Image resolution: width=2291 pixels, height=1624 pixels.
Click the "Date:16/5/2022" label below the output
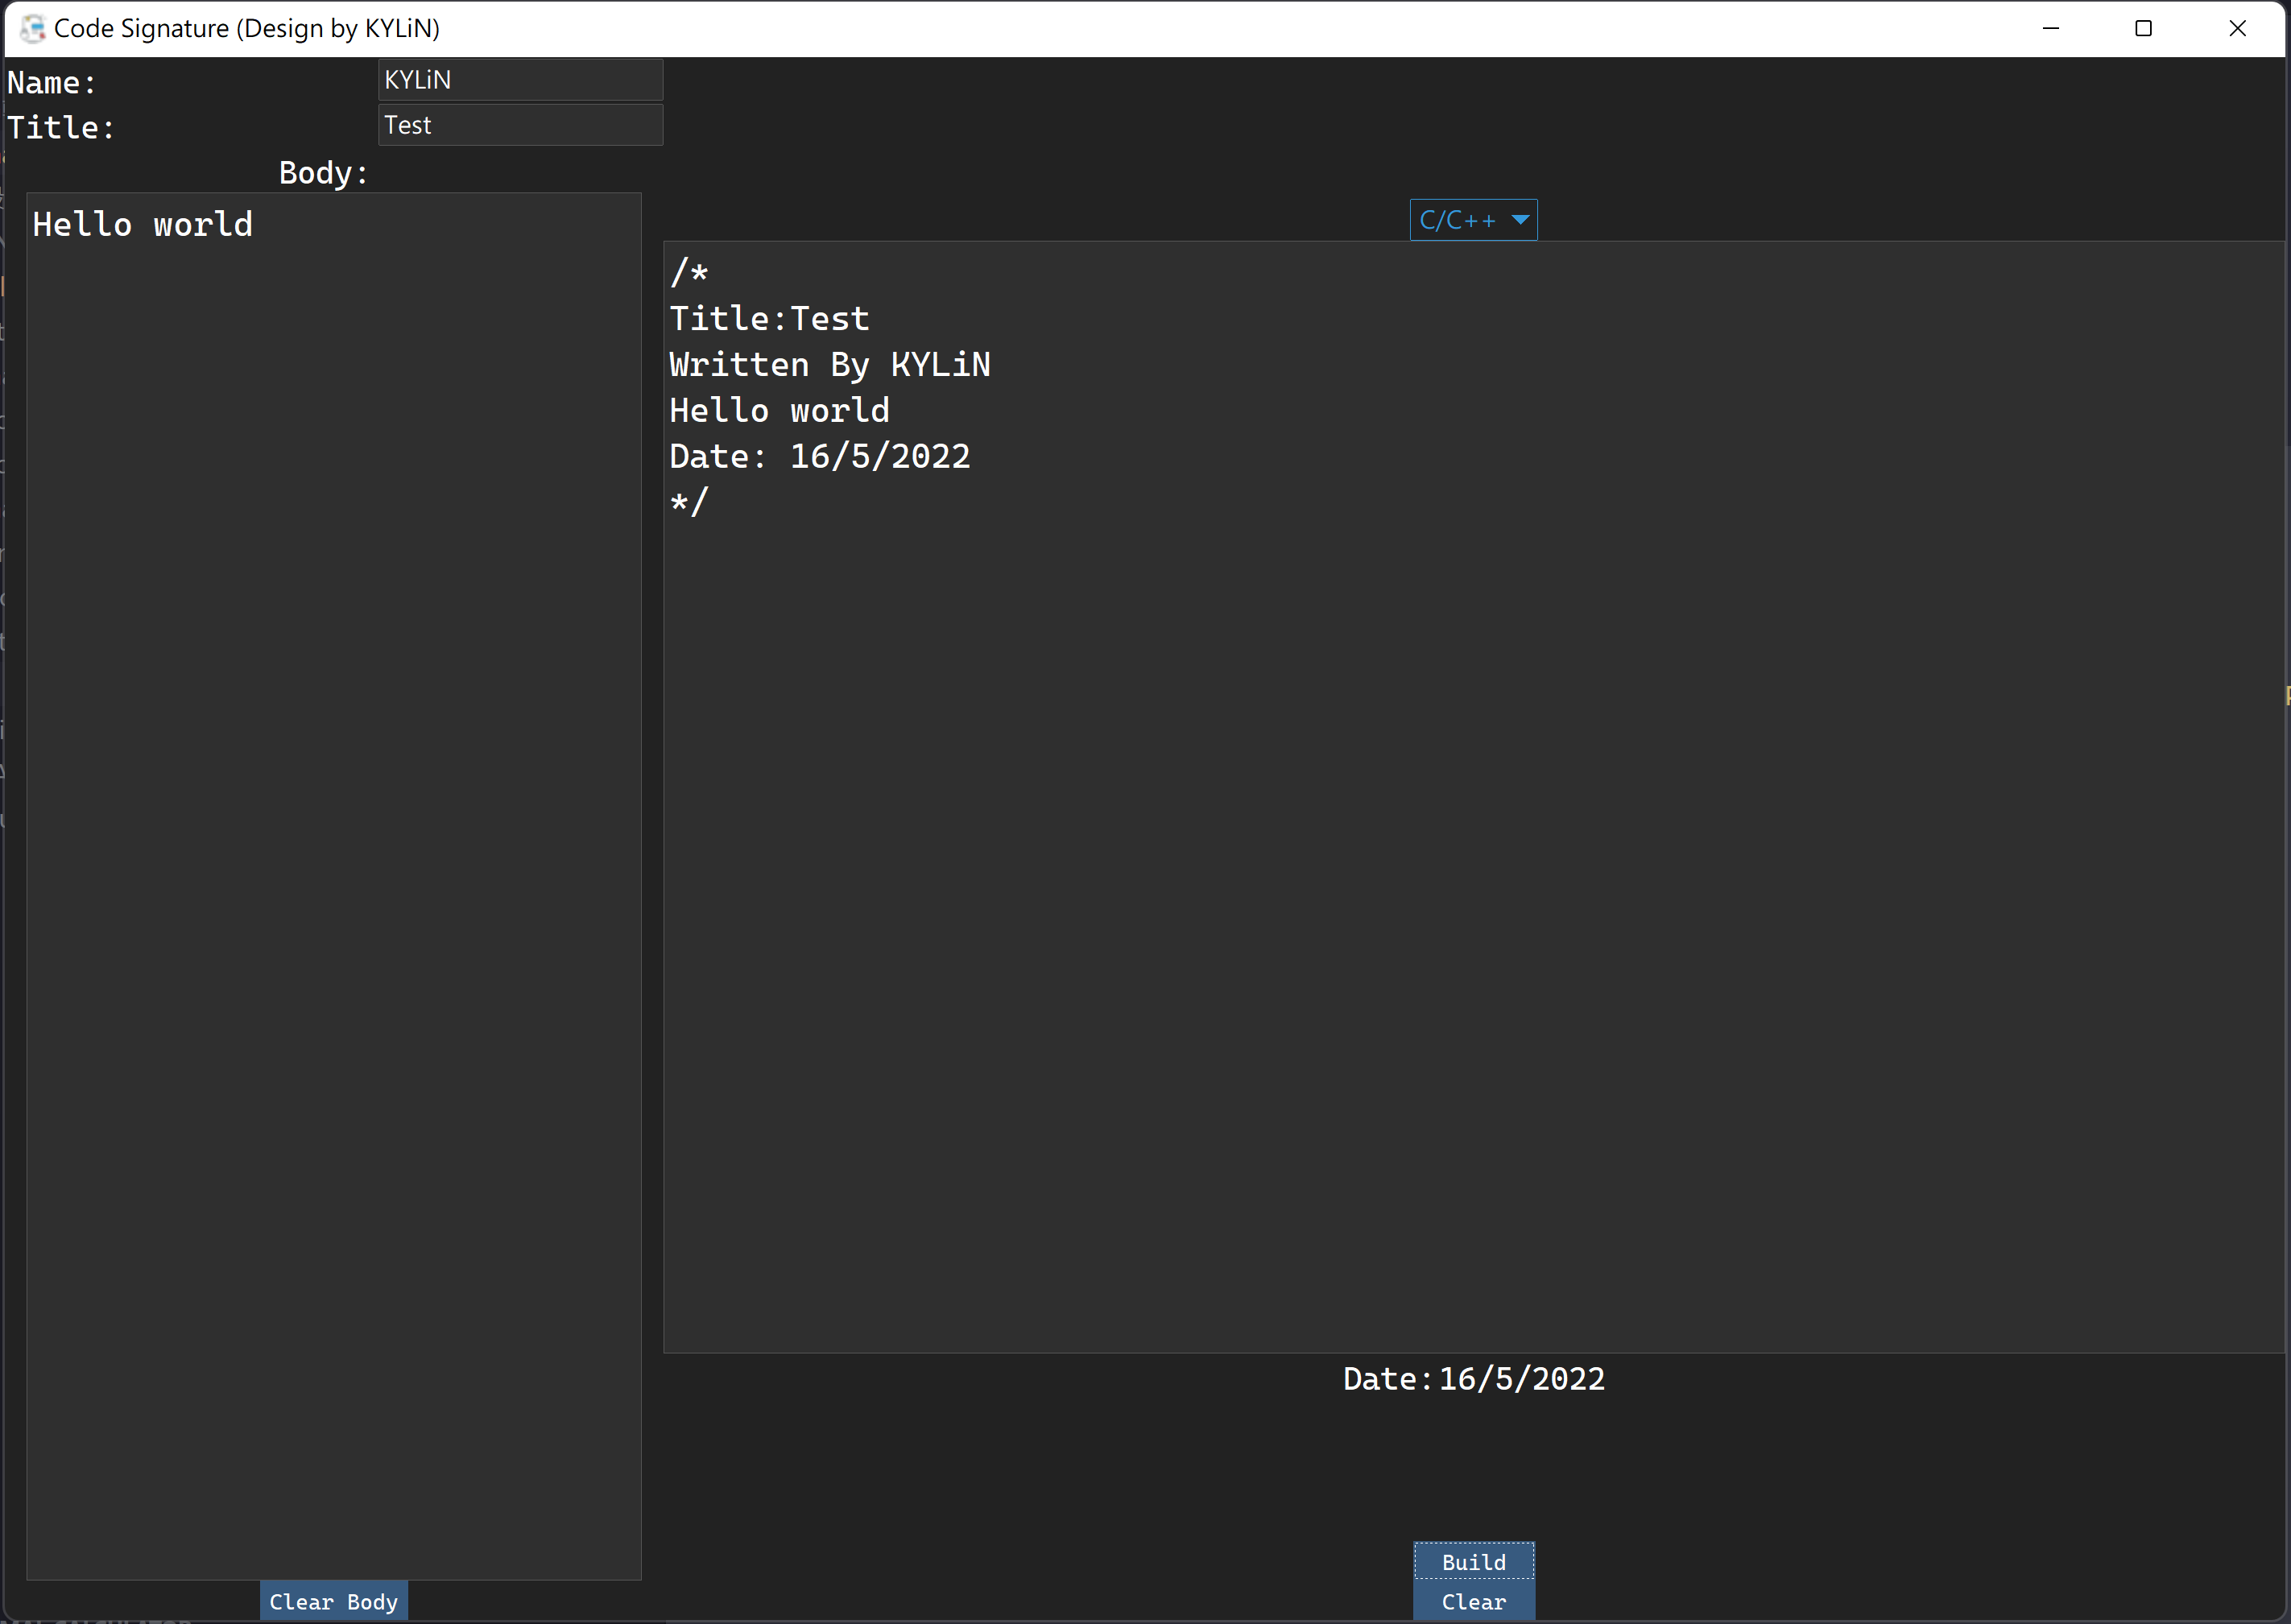click(x=1474, y=1379)
